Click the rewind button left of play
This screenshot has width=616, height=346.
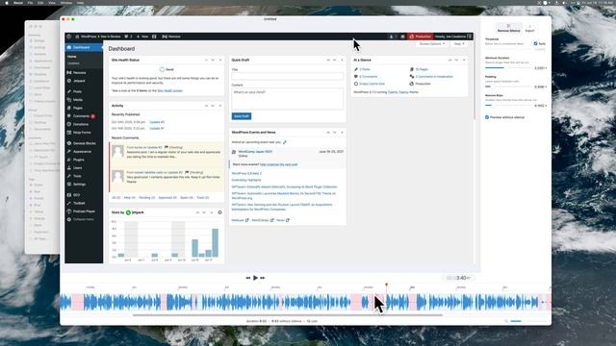pyautogui.click(x=248, y=278)
